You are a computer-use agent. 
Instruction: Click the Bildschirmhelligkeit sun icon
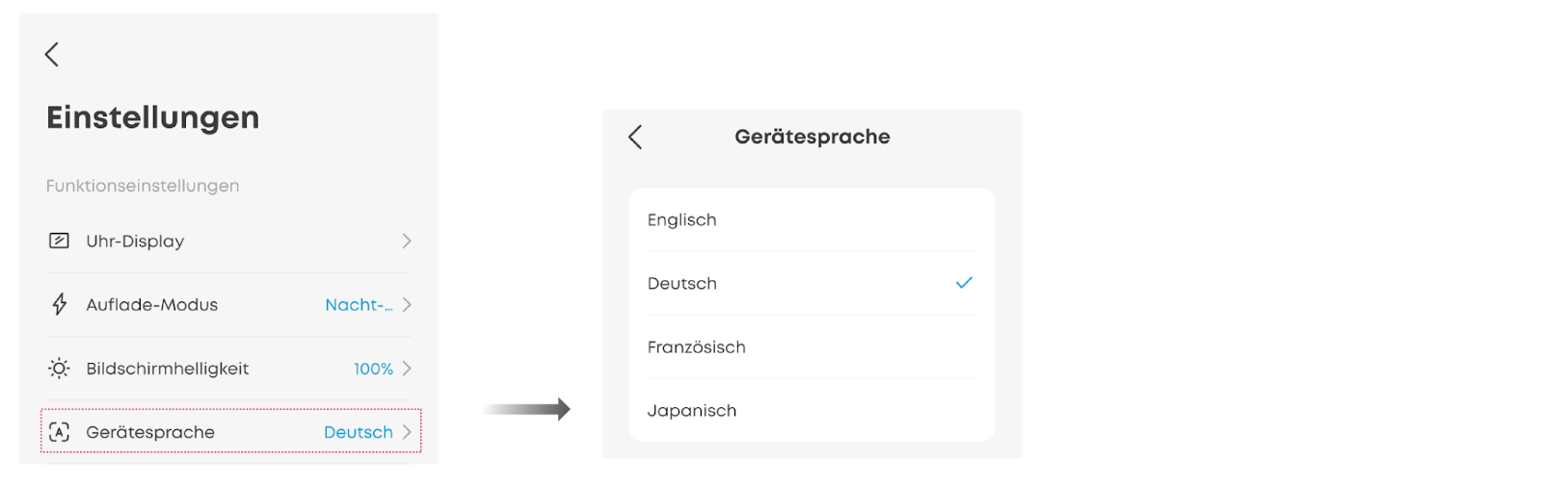[x=59, y=369]
